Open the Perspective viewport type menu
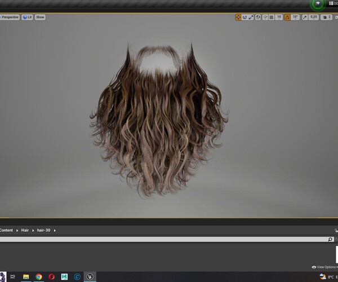Viewport: 338px width, 282px height. point(10,17)
